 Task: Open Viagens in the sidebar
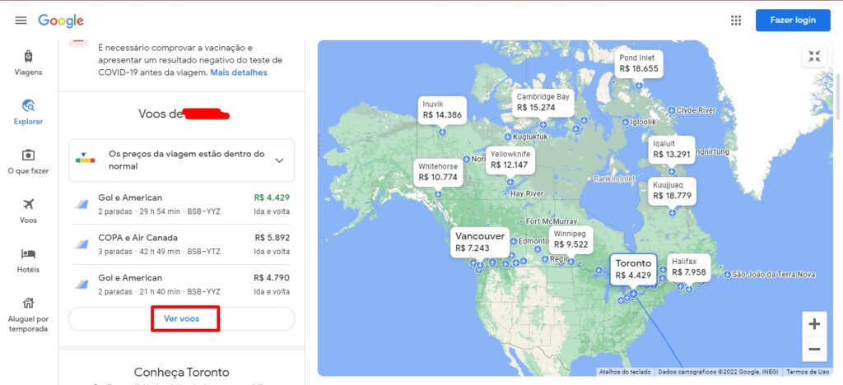(28, 63)
